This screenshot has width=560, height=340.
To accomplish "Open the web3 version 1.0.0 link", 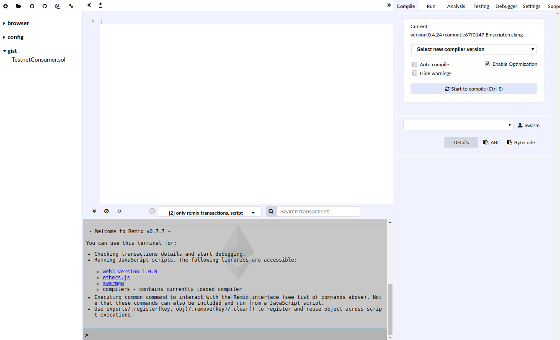I will [130, 272].
